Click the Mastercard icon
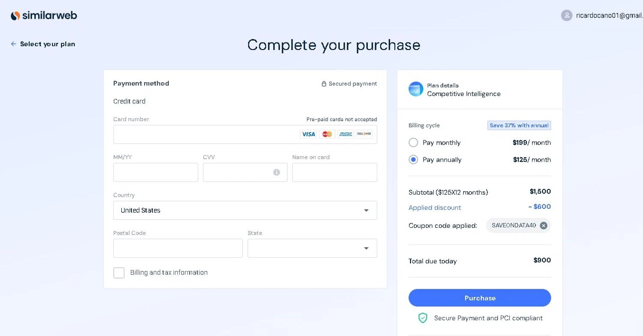Image resolution: width=643 pixels, height=336 pixels. pyautogui.click(x=327, y=134)
